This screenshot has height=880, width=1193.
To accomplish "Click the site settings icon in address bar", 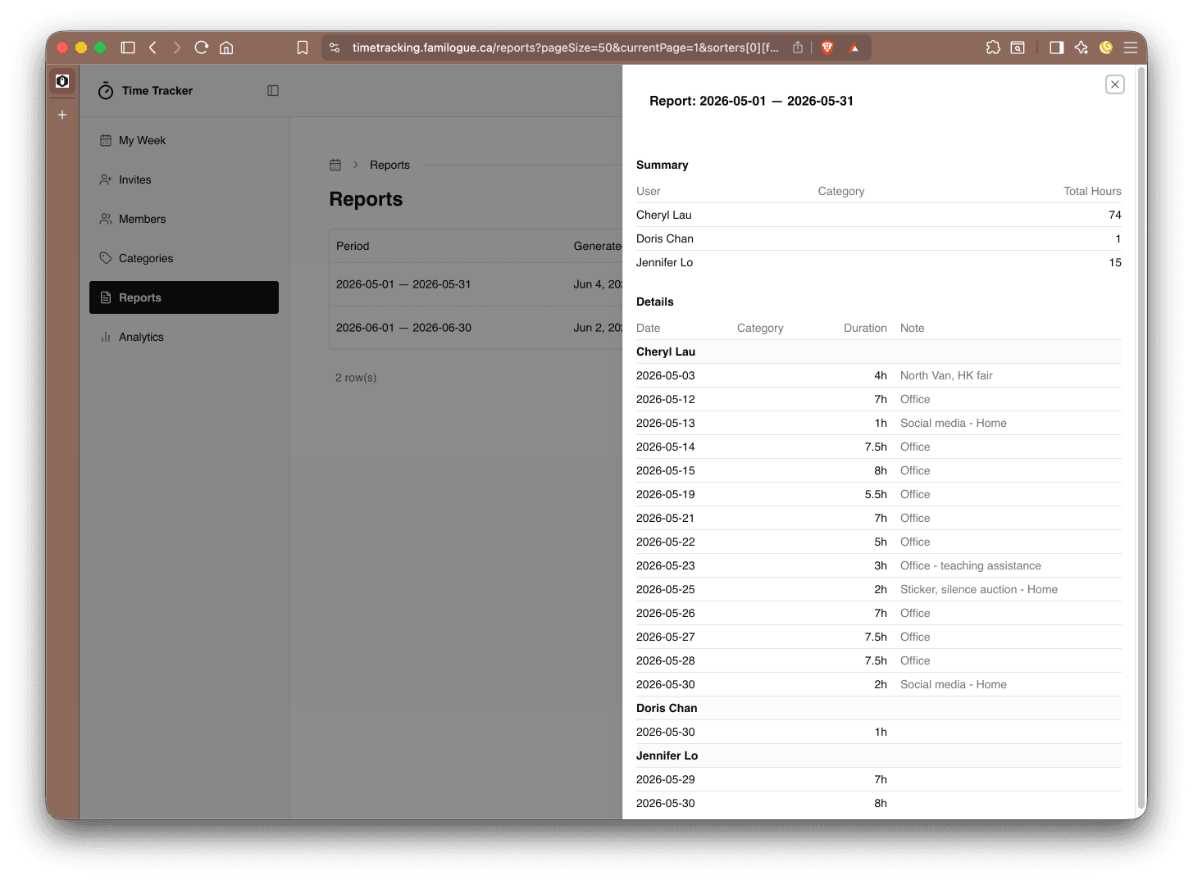I will [335, 48].
